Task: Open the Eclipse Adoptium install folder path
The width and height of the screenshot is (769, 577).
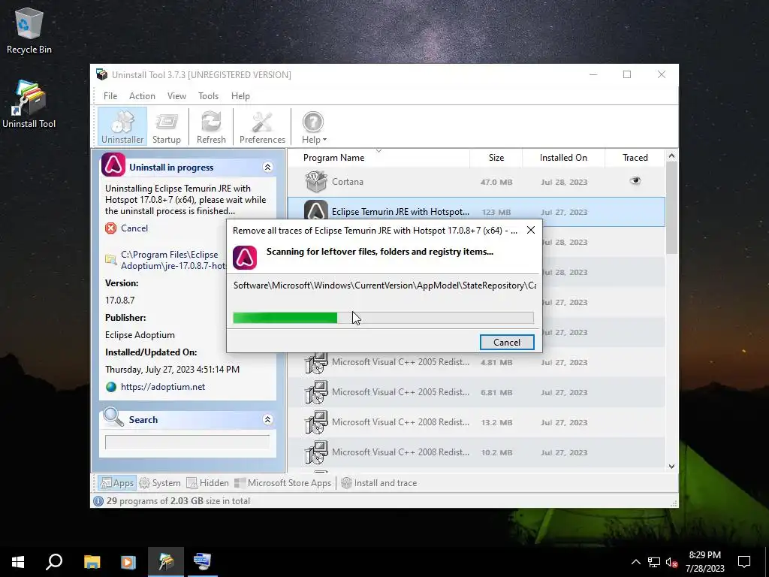Action: coord(173,260)
